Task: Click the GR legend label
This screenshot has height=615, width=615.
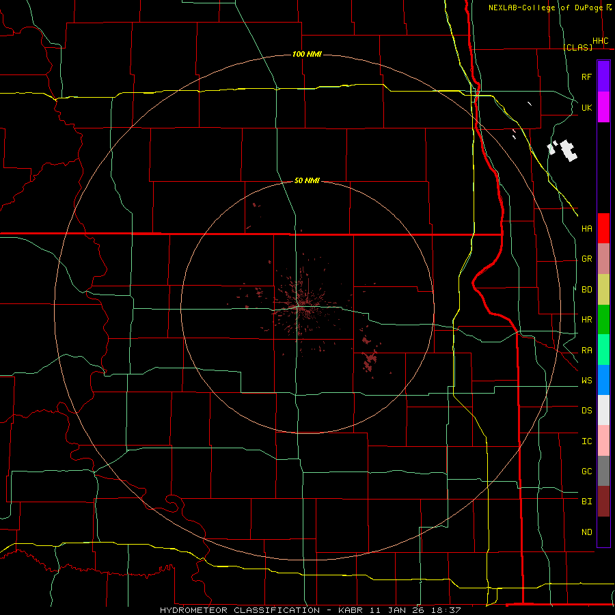Action: click(x=586, y=259)
